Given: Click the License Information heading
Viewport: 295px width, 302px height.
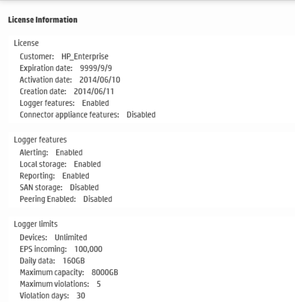Looking at the screenshot, I should click(x=43, y=20).
